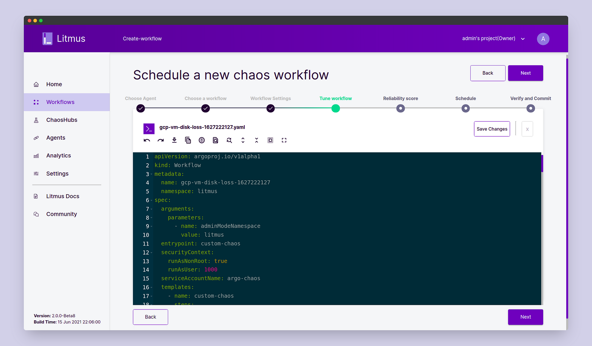Open the admin's project(Owner) dropdown

click(x=493, y=39)
